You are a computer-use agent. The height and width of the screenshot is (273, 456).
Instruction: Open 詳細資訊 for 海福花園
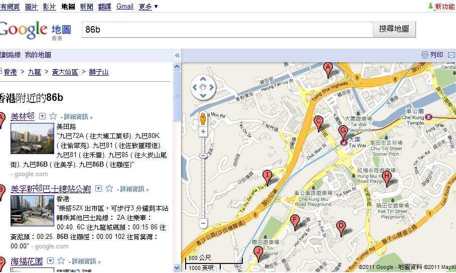pyautogui.click(x=86, y=261)
